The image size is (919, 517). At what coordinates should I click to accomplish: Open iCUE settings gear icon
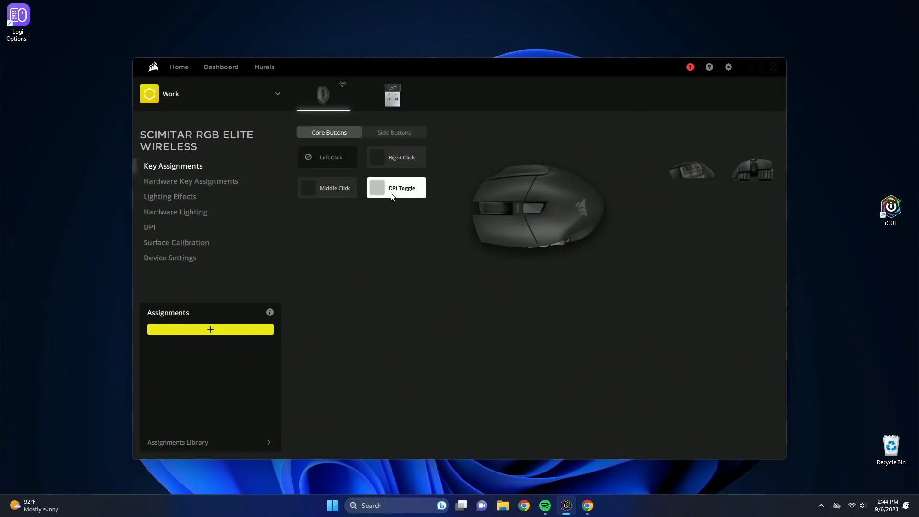(x=728, y=67)
